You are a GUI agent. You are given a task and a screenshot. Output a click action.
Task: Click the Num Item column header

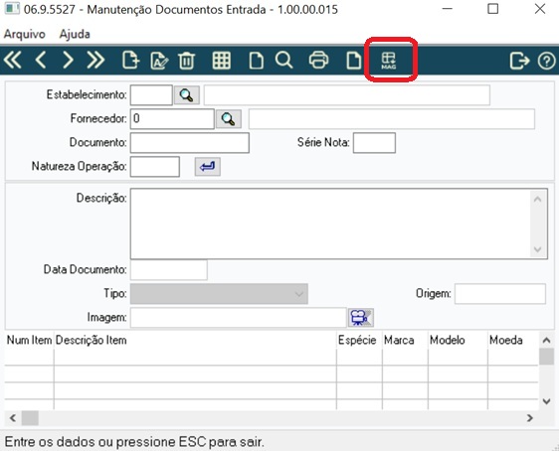coord(29,341)
